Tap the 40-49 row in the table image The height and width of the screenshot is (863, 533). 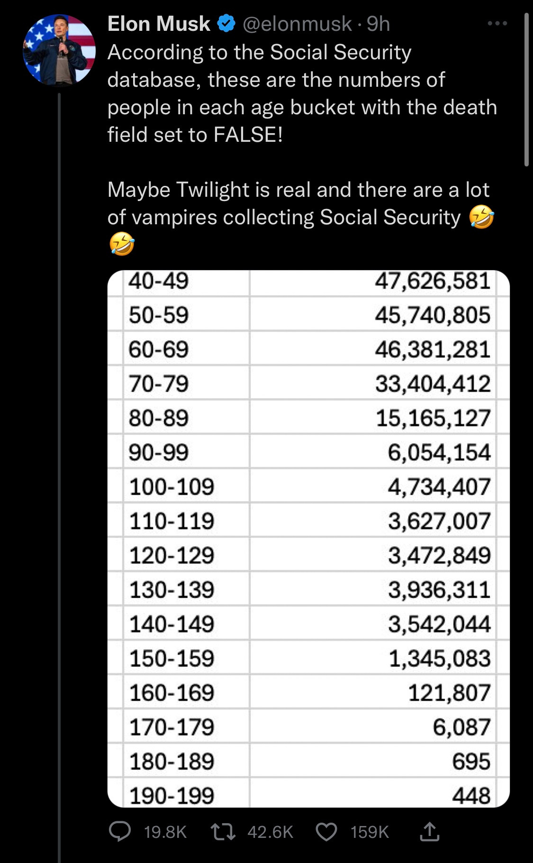308,283
